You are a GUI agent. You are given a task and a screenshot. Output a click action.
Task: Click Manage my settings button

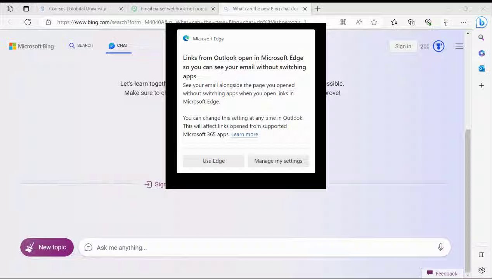[278, 161]
